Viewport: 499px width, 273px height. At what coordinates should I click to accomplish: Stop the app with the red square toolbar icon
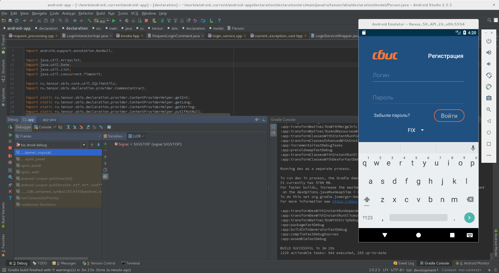[x=146, y=21]
